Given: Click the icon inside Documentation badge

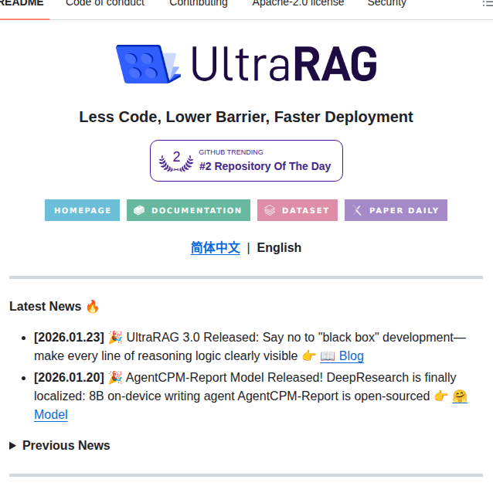Looking at the screenshot, I should click(x=139, y=210).
